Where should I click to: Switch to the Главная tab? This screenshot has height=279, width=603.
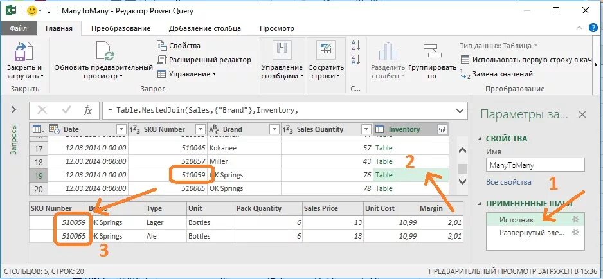(59, 28)
